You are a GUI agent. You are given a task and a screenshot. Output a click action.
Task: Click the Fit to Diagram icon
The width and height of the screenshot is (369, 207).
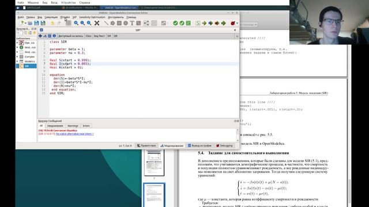97,23
